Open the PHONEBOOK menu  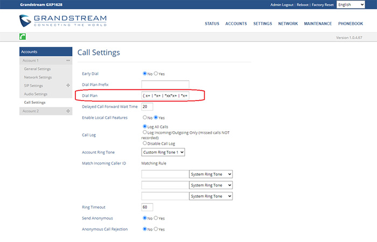351,24
